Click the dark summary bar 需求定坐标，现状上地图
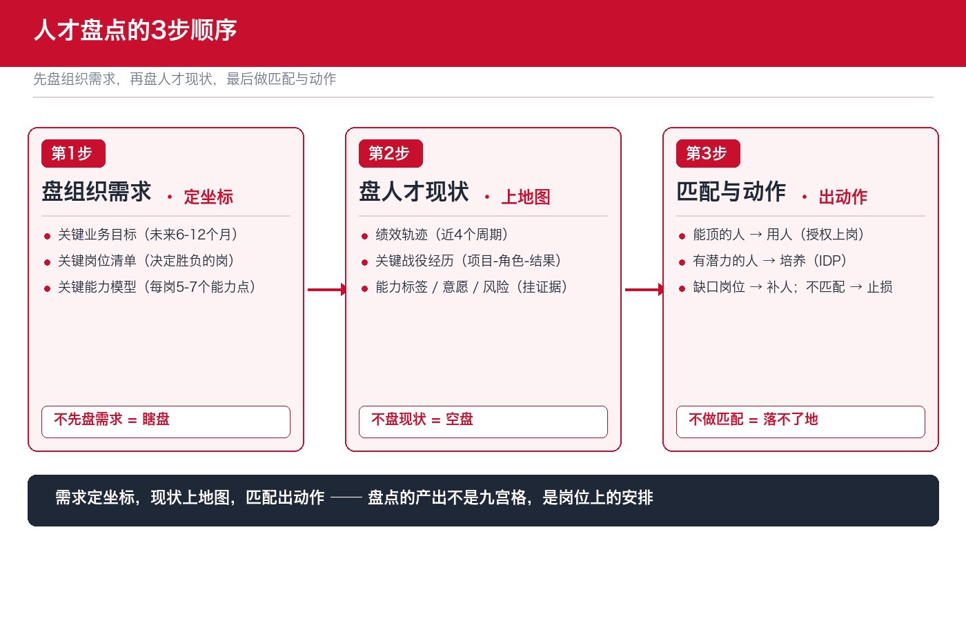This screenshot has height=621, width=966. coord(483,500)
